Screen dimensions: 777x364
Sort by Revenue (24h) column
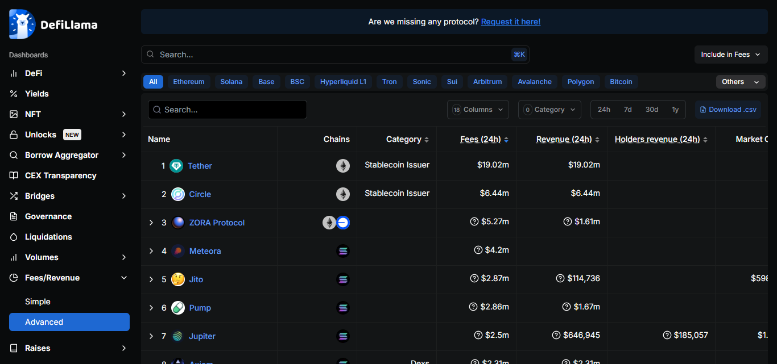click(568, 139)
